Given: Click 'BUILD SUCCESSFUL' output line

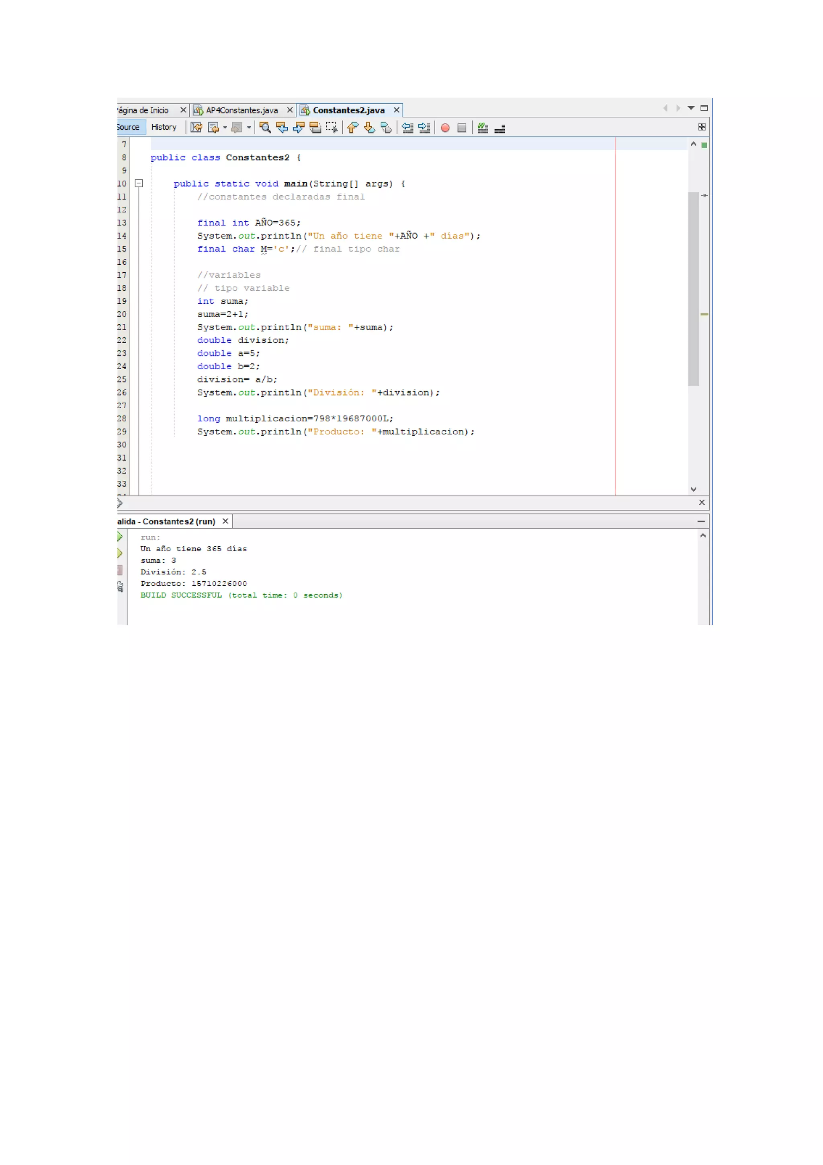Looking at the screenshot, I should tap(242, 595).
